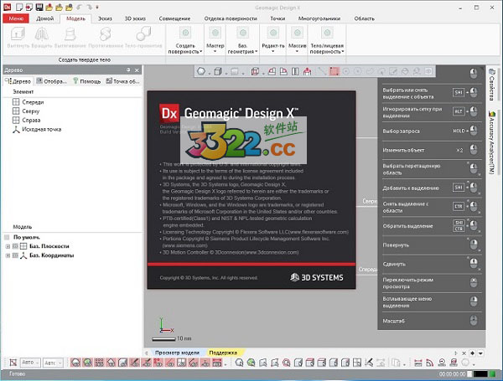Expand the Баз. Координаты tree node
Screen dimensions: 503x381
coord(8,255)
